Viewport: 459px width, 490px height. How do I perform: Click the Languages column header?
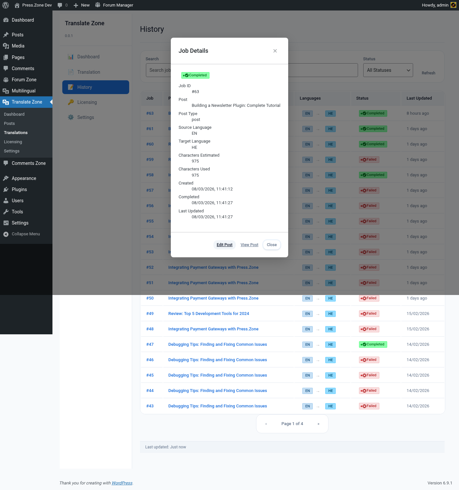(x=310, y=98)
